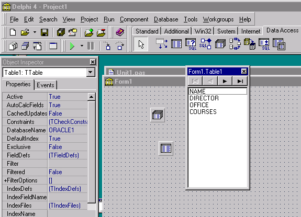
Task: Expand the +FilterOptions property
Action: click(x=5, y=180)
